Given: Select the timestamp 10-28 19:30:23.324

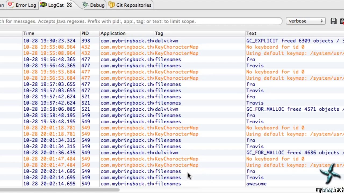Looking at the screenshot, I should tap(49, 41).
